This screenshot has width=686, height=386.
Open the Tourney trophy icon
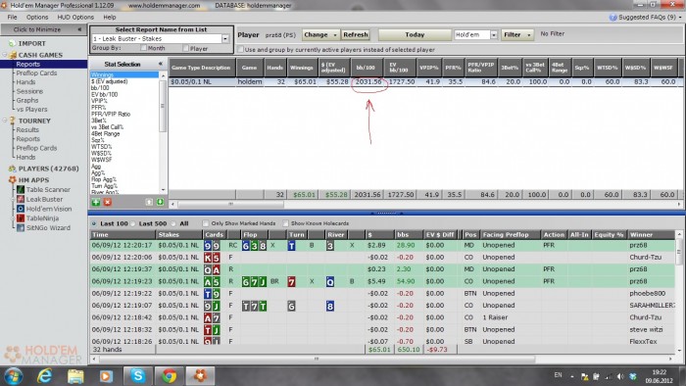click(12, 121)
